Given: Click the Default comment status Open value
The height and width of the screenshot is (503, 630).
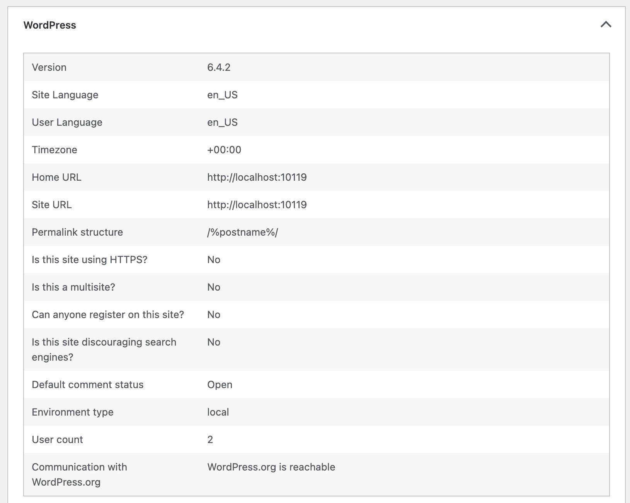Looking at the screenshot, I should [220, 385].
